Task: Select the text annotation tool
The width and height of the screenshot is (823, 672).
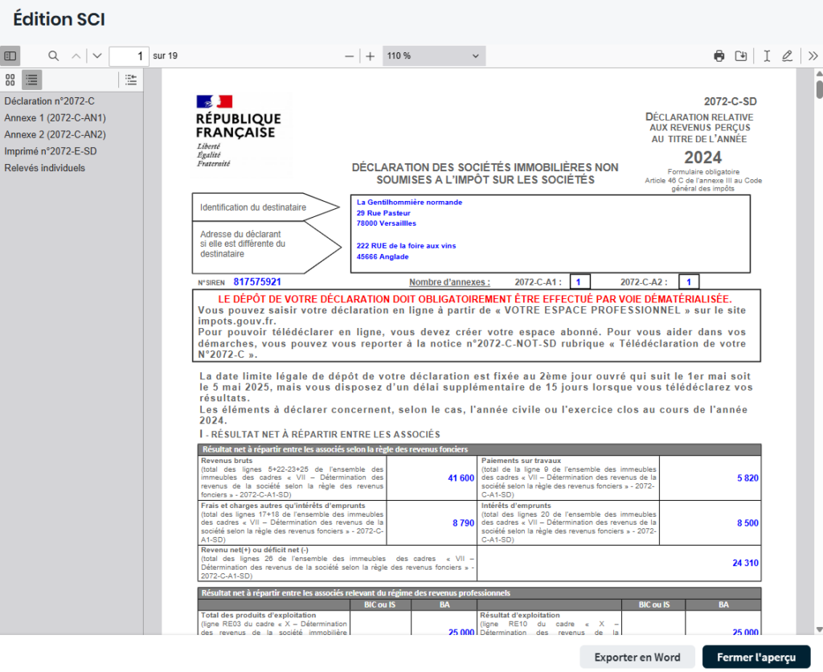Action: tap(767, 56)
